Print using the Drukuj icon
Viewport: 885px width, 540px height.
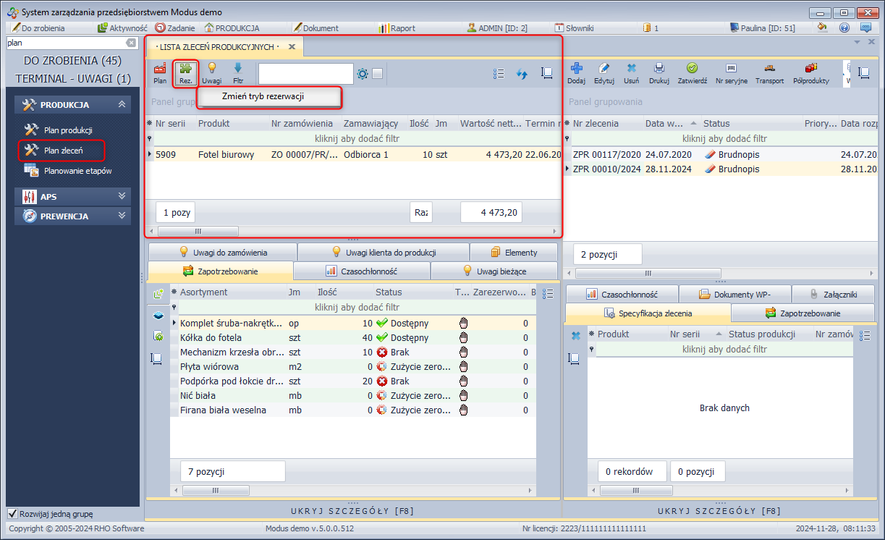pyautogui.click(x=659, y=72)
